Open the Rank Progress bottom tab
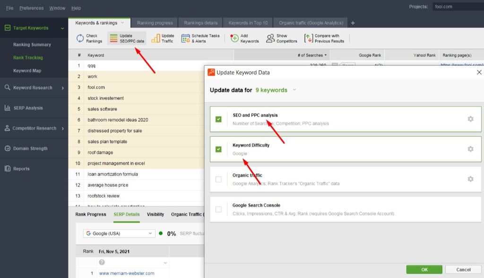 91,214
